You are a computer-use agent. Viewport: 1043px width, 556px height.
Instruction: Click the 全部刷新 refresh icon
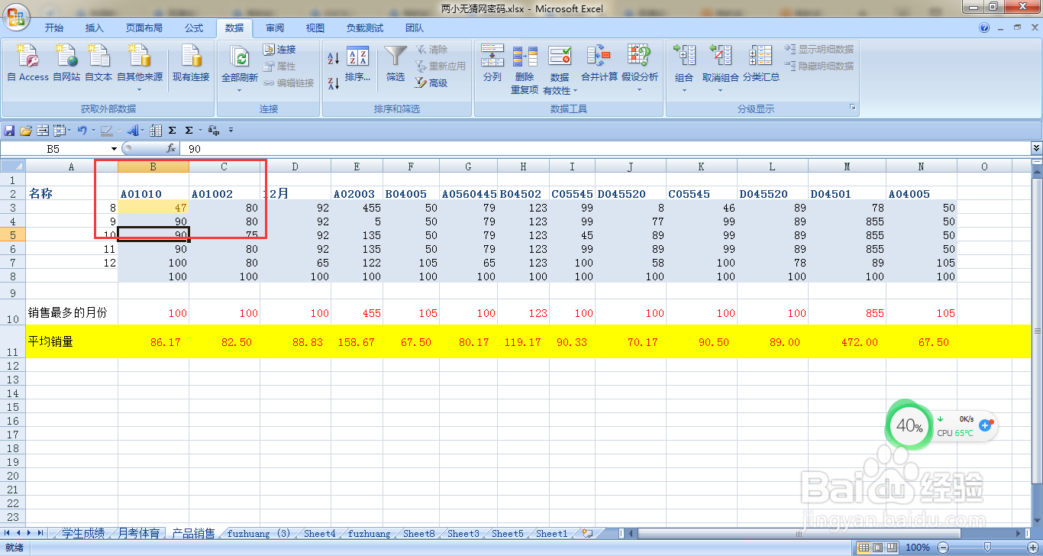(x=239, y=61)
